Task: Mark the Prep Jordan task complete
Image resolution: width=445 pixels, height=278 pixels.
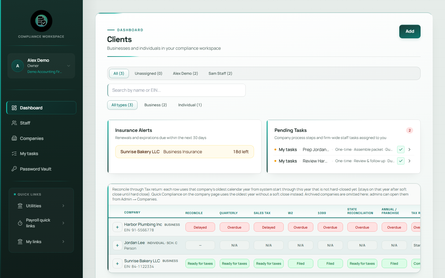Action: pyautogui.click(x=401, y=150)
